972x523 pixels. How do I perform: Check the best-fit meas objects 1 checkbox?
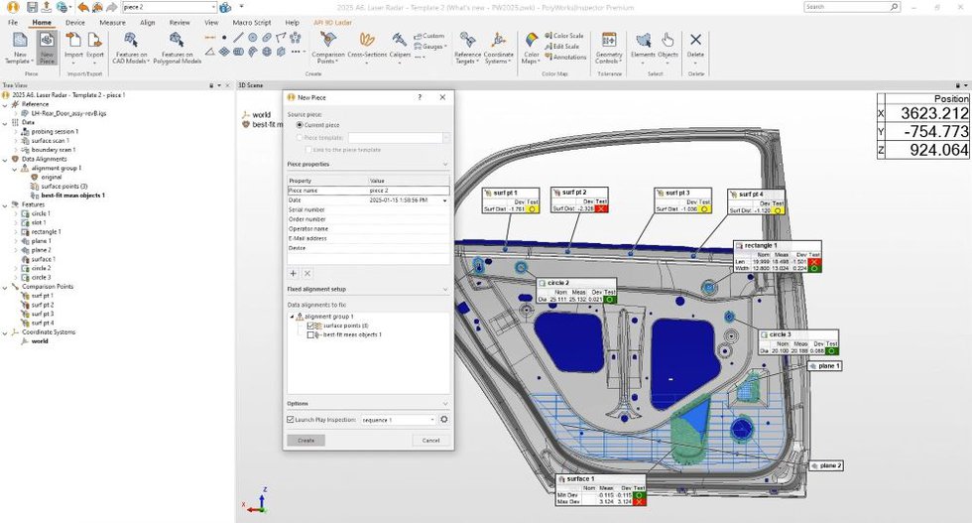310,335
